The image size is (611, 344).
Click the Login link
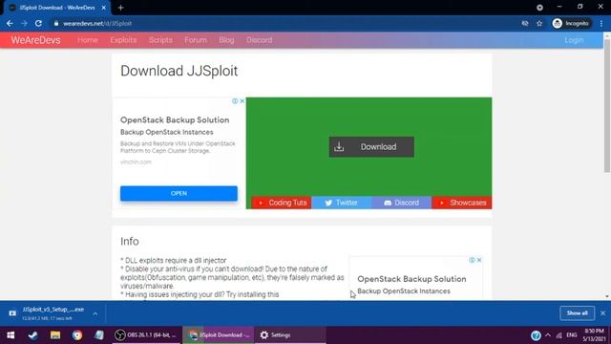point(574,40)
